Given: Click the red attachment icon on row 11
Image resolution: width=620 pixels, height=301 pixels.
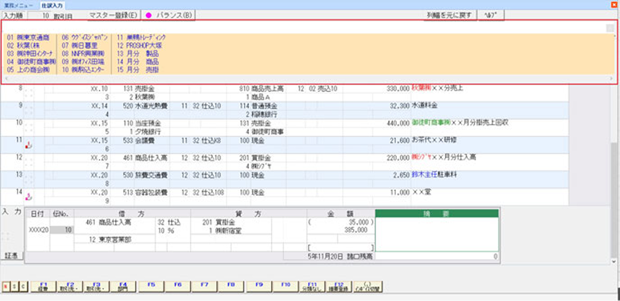Looking at the screenshot, I should point(29,146).
